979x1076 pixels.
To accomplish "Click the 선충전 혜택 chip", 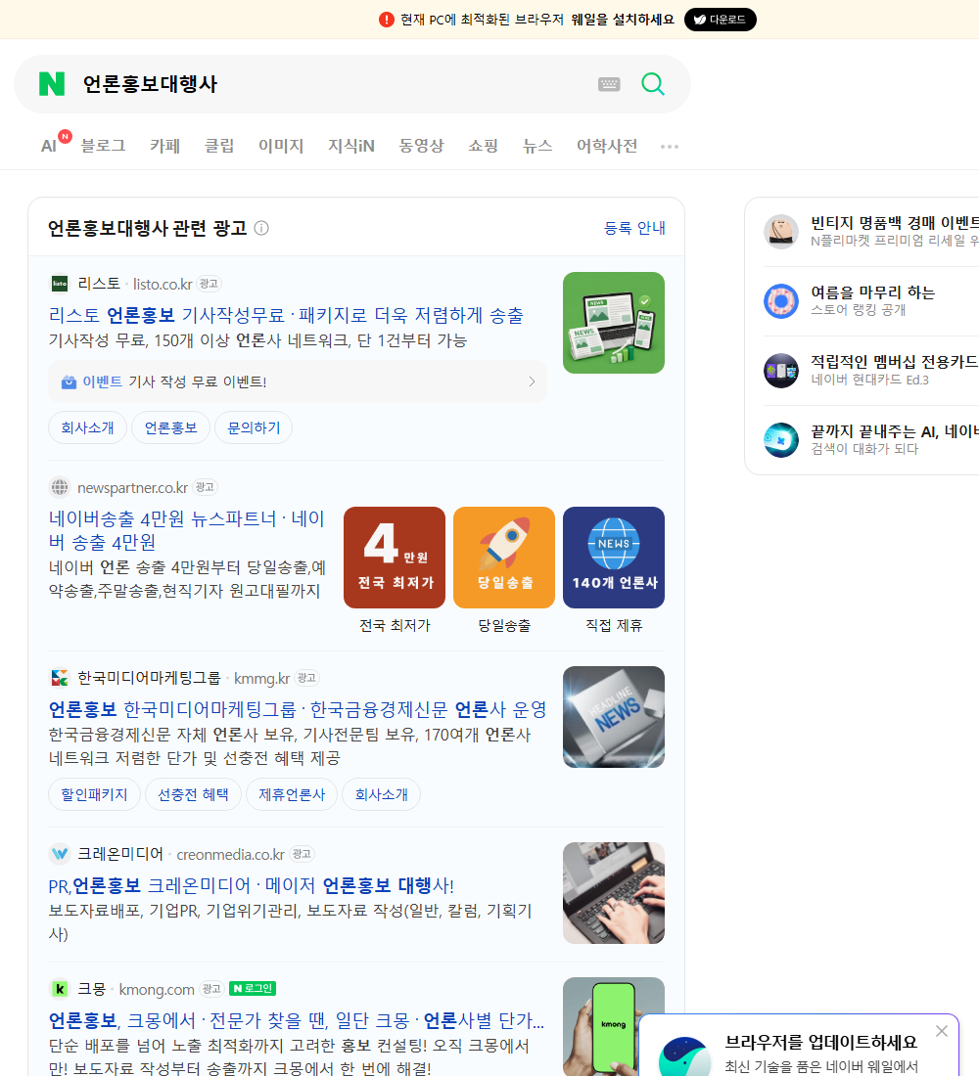I will coord(193,794).
